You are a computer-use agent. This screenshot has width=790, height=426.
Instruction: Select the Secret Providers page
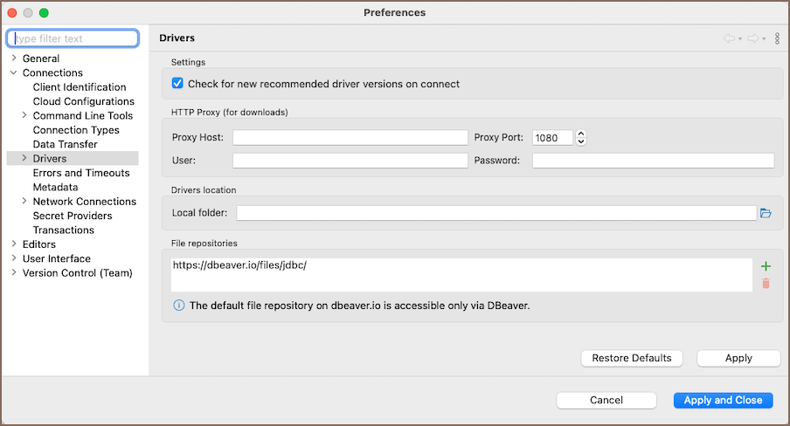click(x=73, y=216)
